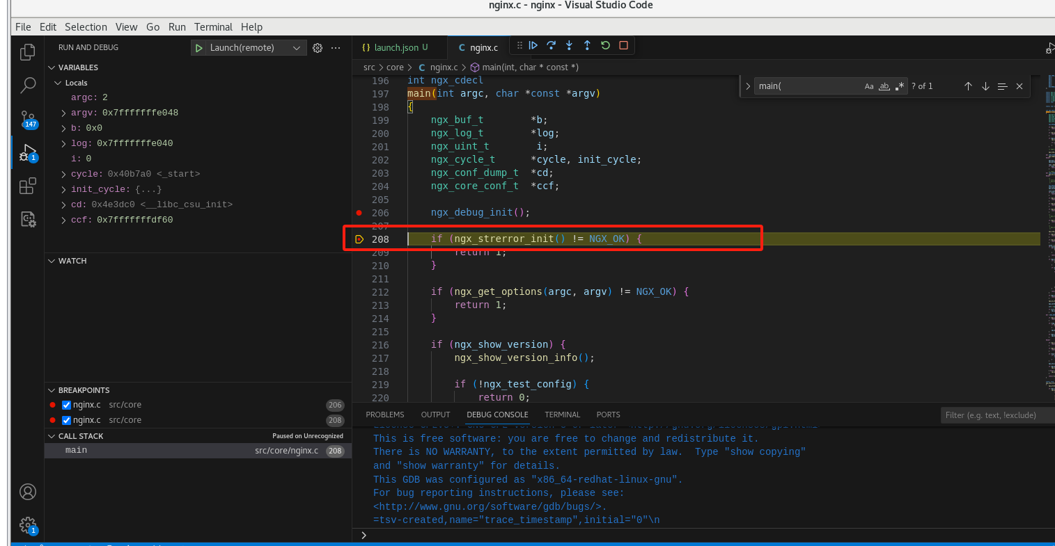Expand the init_cycle variable
Screen dimensions: 1055x546
coord(64,189)
